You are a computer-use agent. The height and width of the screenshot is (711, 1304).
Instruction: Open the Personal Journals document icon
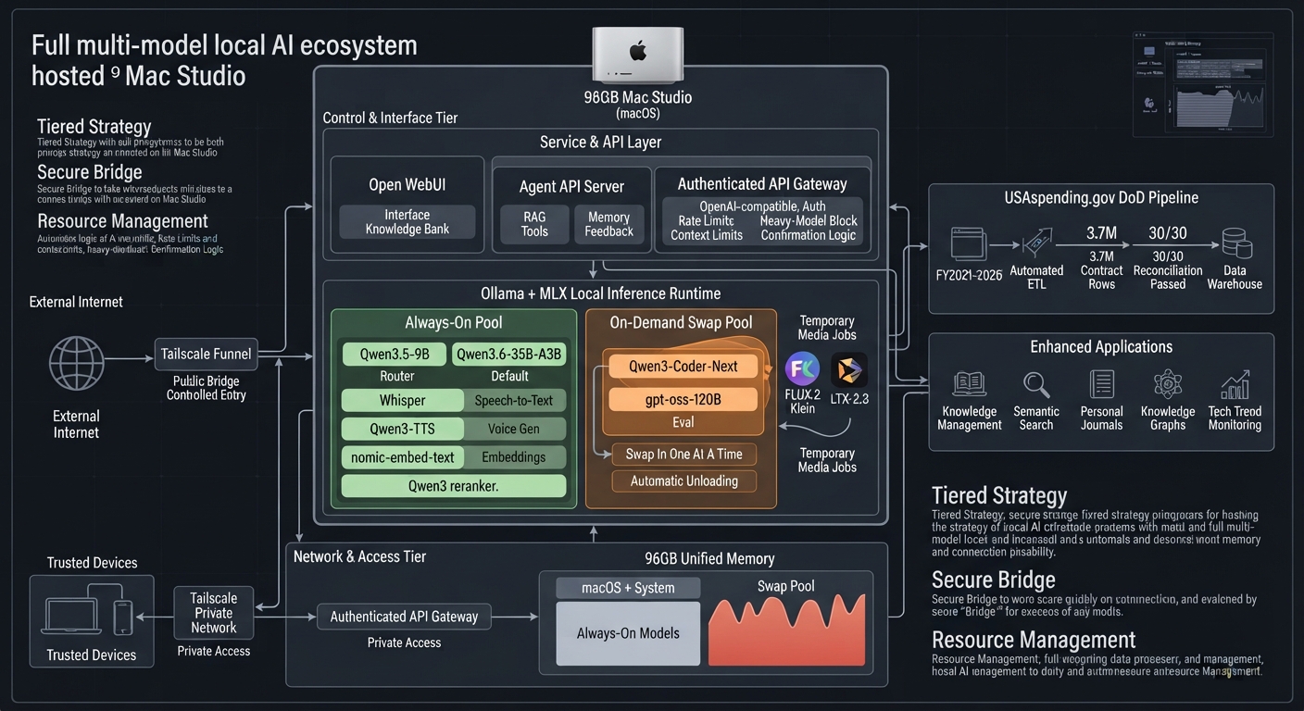click(x=1102, y=384)
